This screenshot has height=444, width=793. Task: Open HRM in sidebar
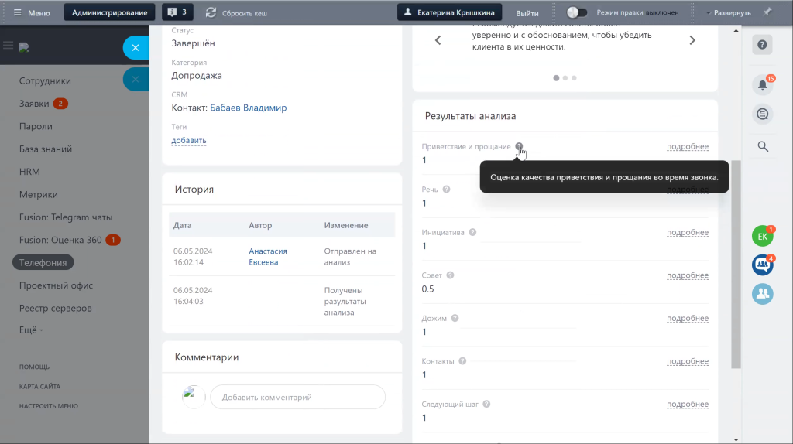(29, 172)
